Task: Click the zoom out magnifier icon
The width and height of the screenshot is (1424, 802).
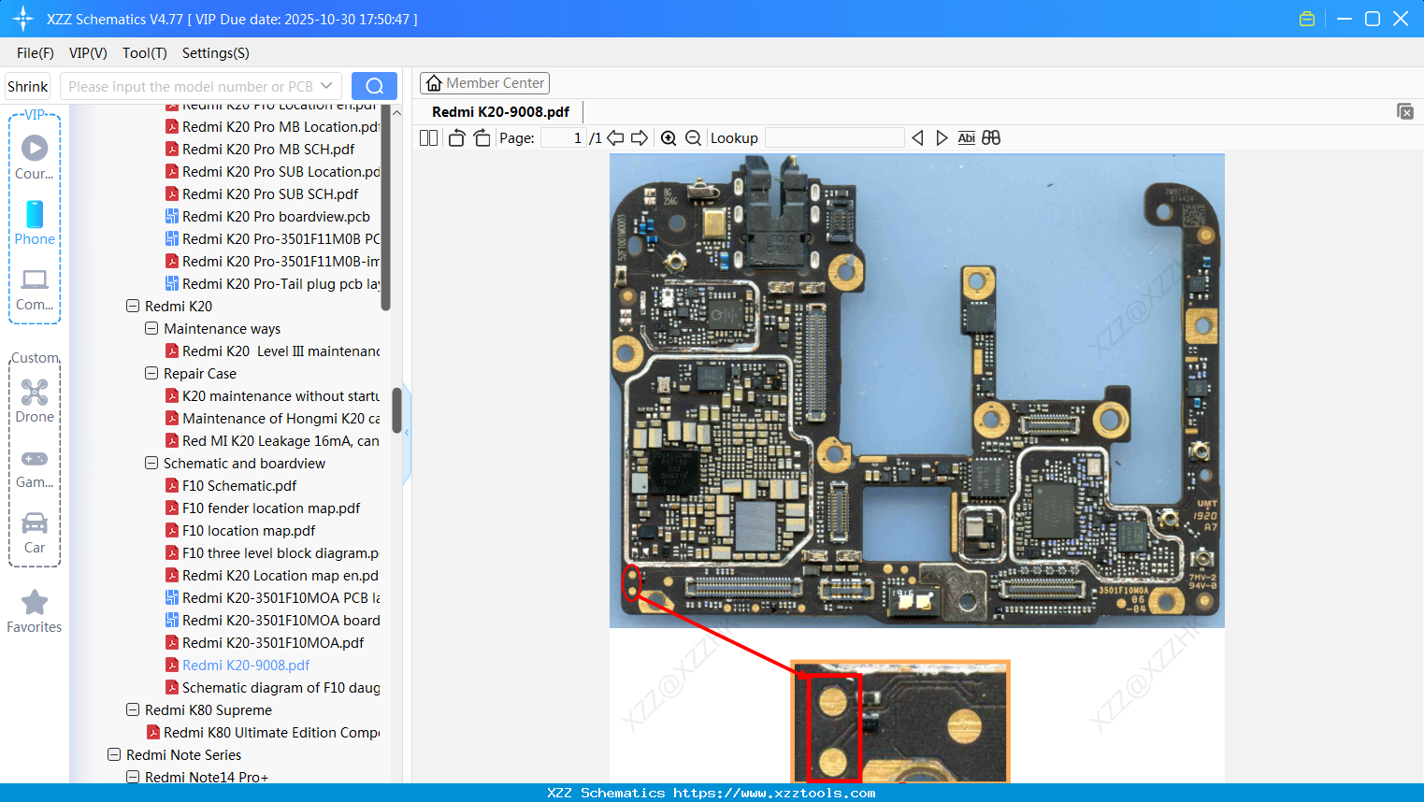Action: click(x=693, y=138)
